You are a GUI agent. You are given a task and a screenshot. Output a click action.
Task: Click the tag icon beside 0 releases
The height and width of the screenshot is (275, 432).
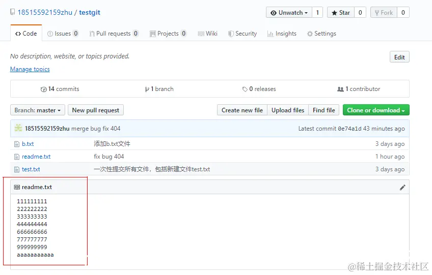(x=245, y=89)
